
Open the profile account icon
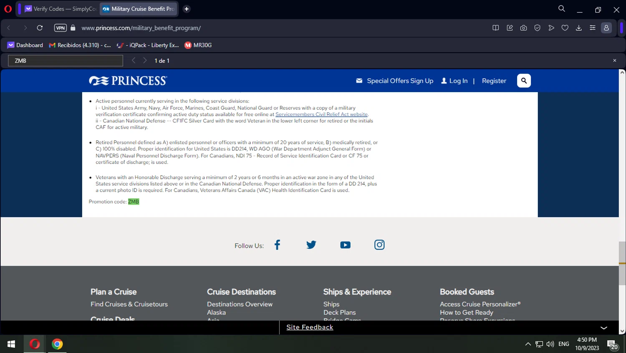(606, 28)
